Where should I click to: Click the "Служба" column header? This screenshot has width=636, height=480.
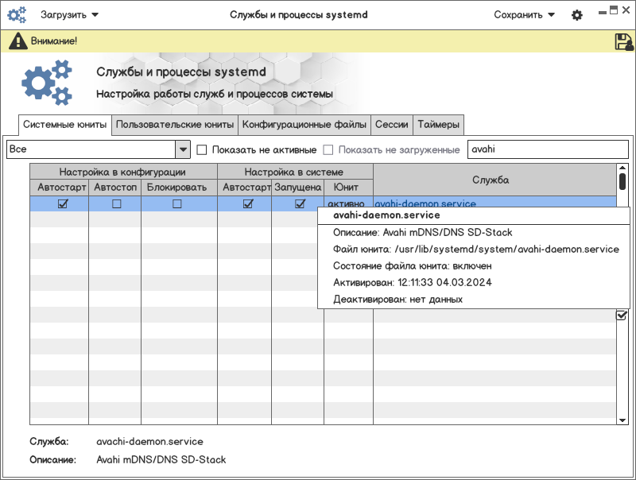pos(491,180)
